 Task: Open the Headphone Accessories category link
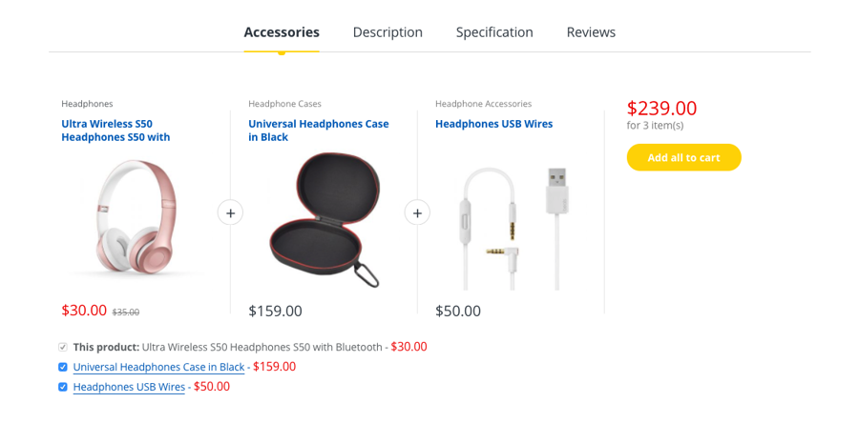[483, 104]
